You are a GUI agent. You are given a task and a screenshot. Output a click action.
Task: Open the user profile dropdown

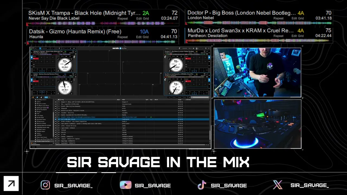197,48
